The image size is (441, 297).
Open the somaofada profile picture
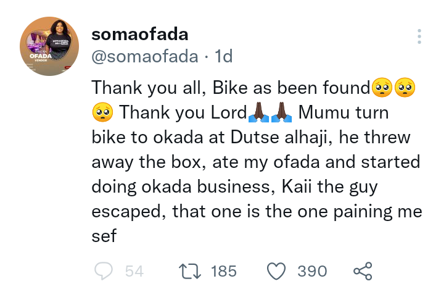(x=50, y=46)
